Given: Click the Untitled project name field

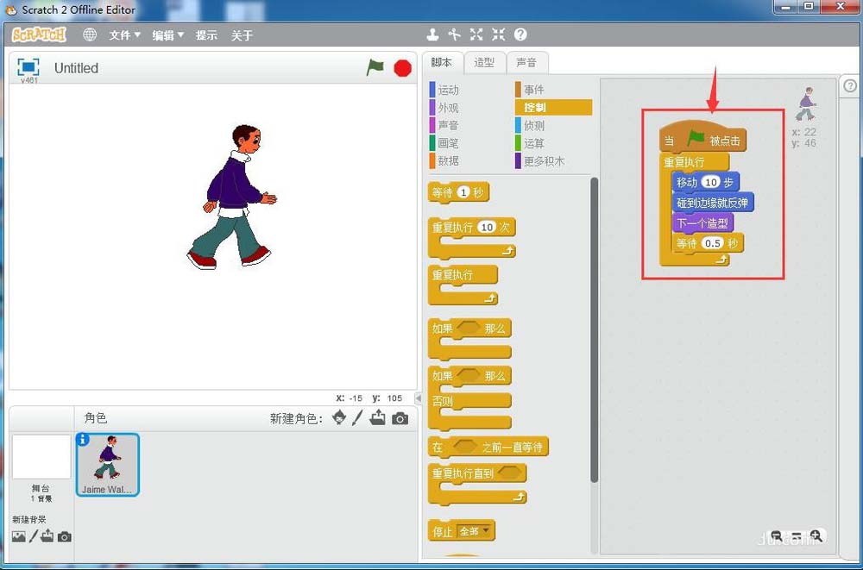Looking at the screenshot, I should [76, 68].
